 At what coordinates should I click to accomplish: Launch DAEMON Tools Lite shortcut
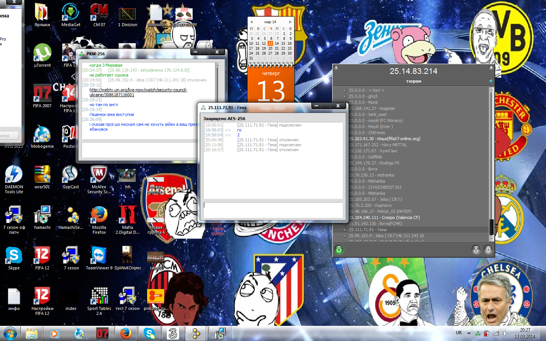[14, 180]
